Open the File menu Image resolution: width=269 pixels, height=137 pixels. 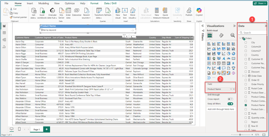(x=6, y=3)
